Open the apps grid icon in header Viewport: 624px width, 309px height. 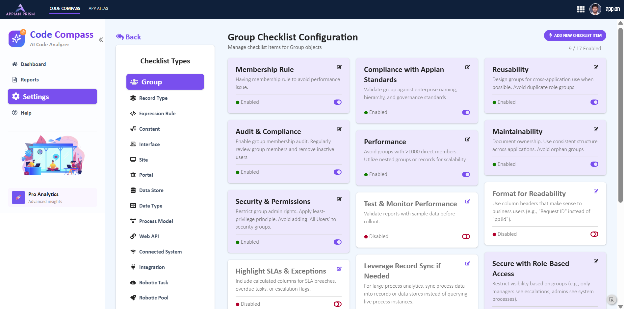[x=581, y=9]
